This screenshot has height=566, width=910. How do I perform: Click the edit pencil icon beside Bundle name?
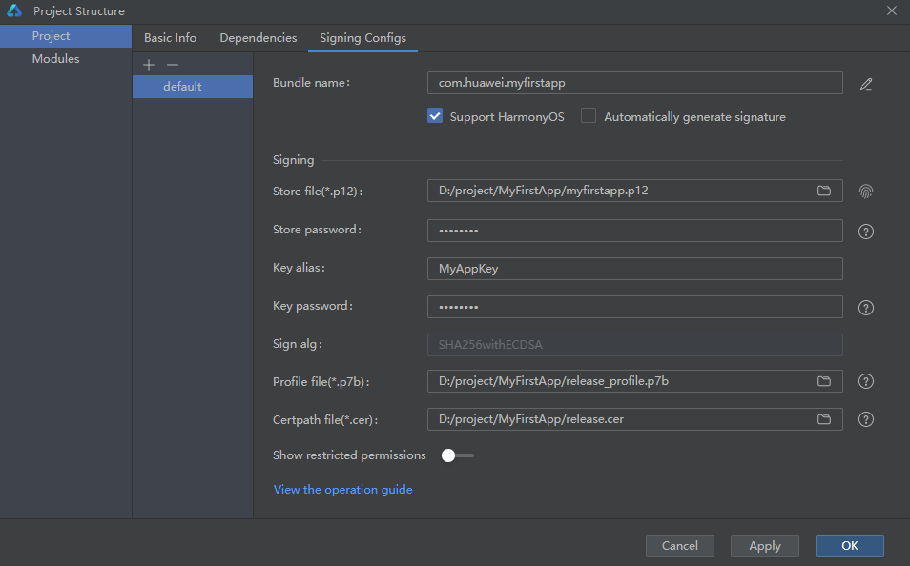point(866,84)
